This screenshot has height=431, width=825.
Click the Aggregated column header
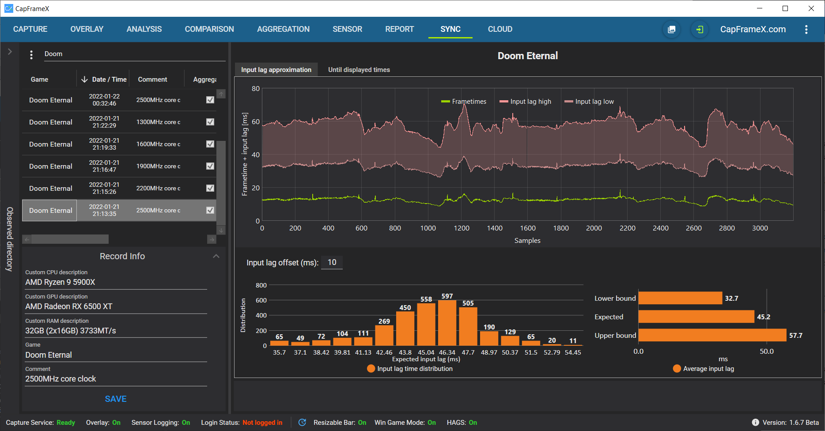204,79
